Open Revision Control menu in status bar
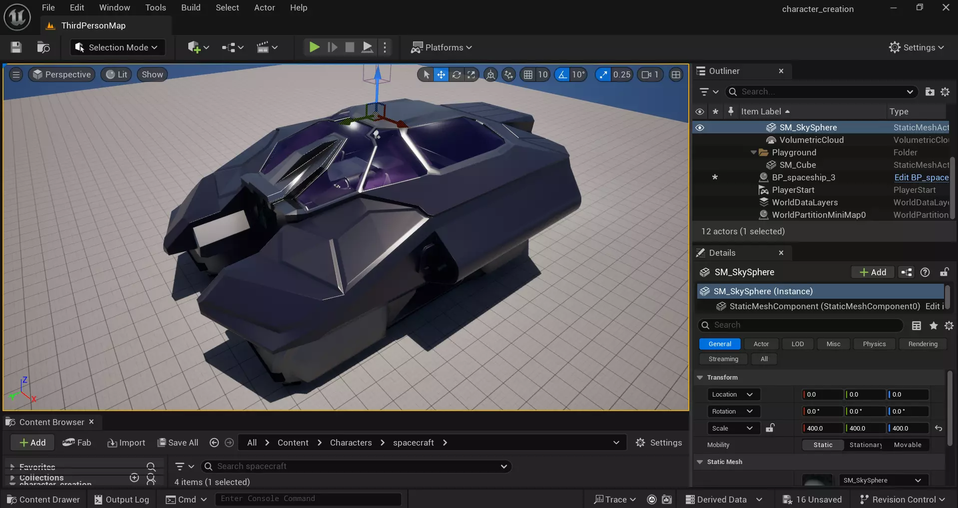Screen dimensions: 958x508 pos(903,500)
